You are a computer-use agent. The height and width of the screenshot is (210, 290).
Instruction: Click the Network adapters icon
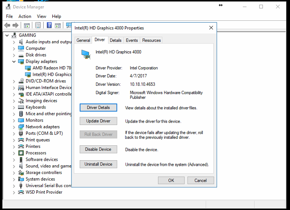[21, 127]
